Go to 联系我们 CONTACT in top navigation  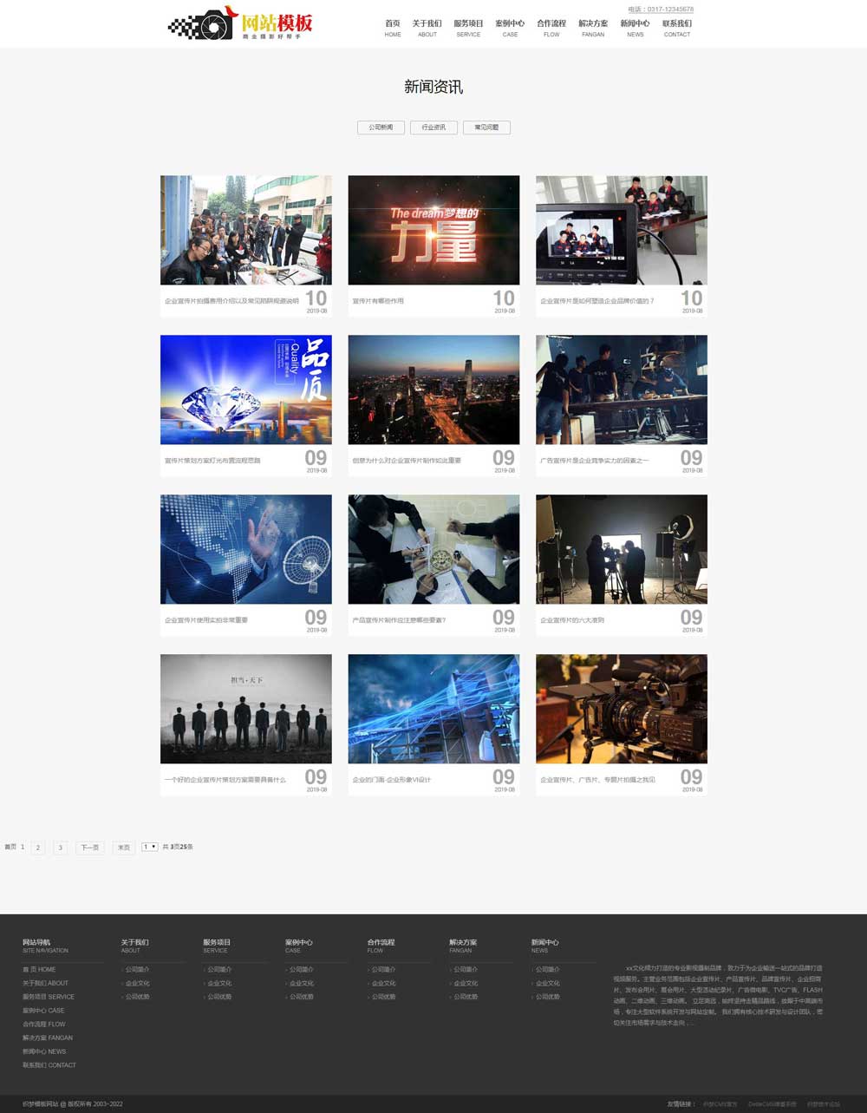coord(677,28)
